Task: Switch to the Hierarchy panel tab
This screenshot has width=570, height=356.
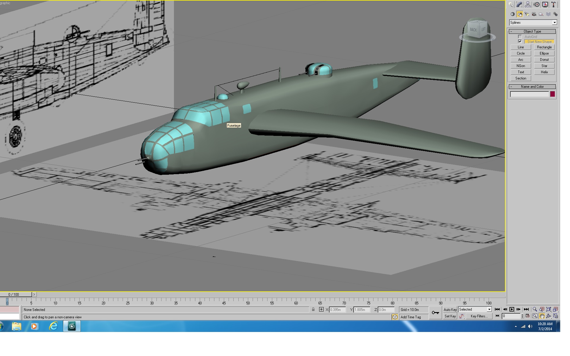Action: (x=528, y=4)
